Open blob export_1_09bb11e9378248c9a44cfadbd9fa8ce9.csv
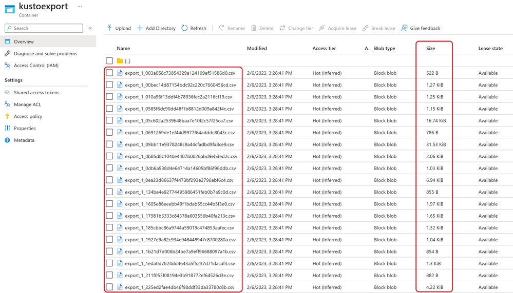The height and width of the screenshot is (293, 513). 180,144
